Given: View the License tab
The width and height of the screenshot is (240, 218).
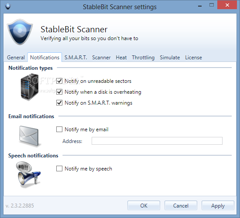Looking at the screenshot, I should (x=193, y=58).
